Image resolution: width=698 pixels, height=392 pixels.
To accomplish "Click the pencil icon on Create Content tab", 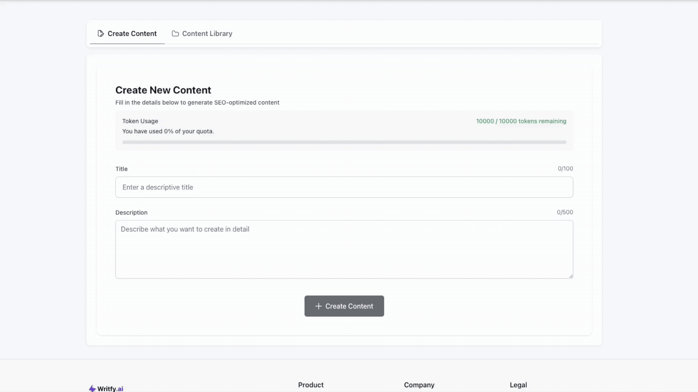I will coord(101,33).
